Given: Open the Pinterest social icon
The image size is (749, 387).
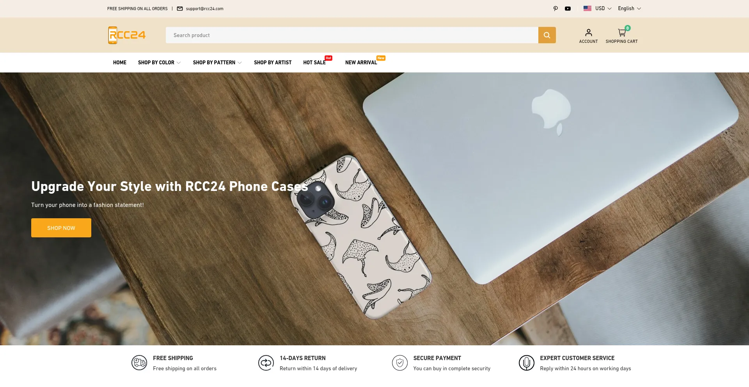Looking at the screenshot, I should [x=556, y=9].
